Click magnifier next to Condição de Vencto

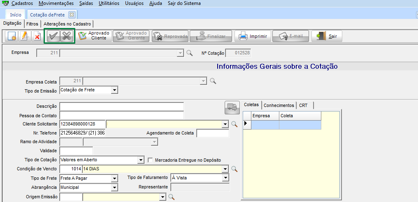click(234, 169)
